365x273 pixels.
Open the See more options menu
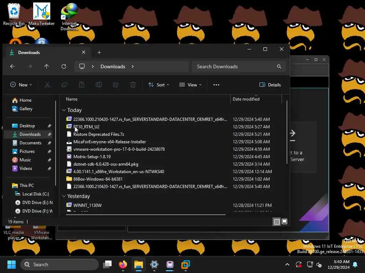pos(216,85)
